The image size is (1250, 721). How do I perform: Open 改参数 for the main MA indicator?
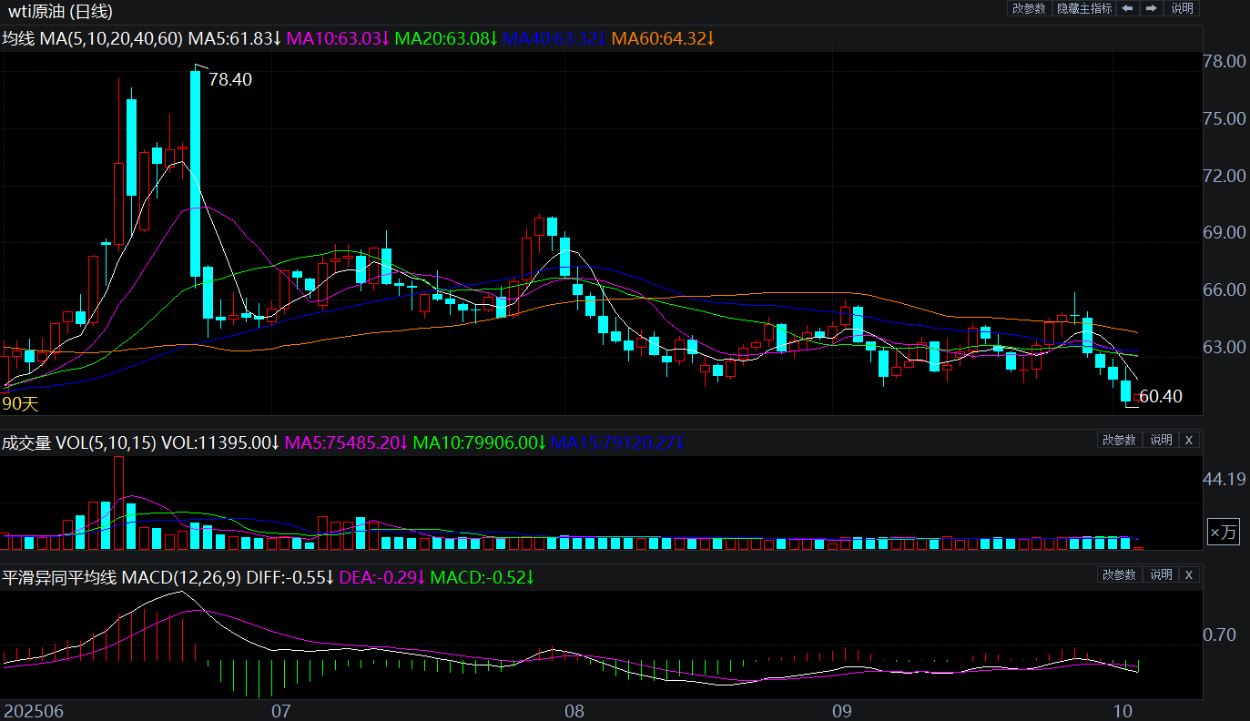coord(1029,8)
